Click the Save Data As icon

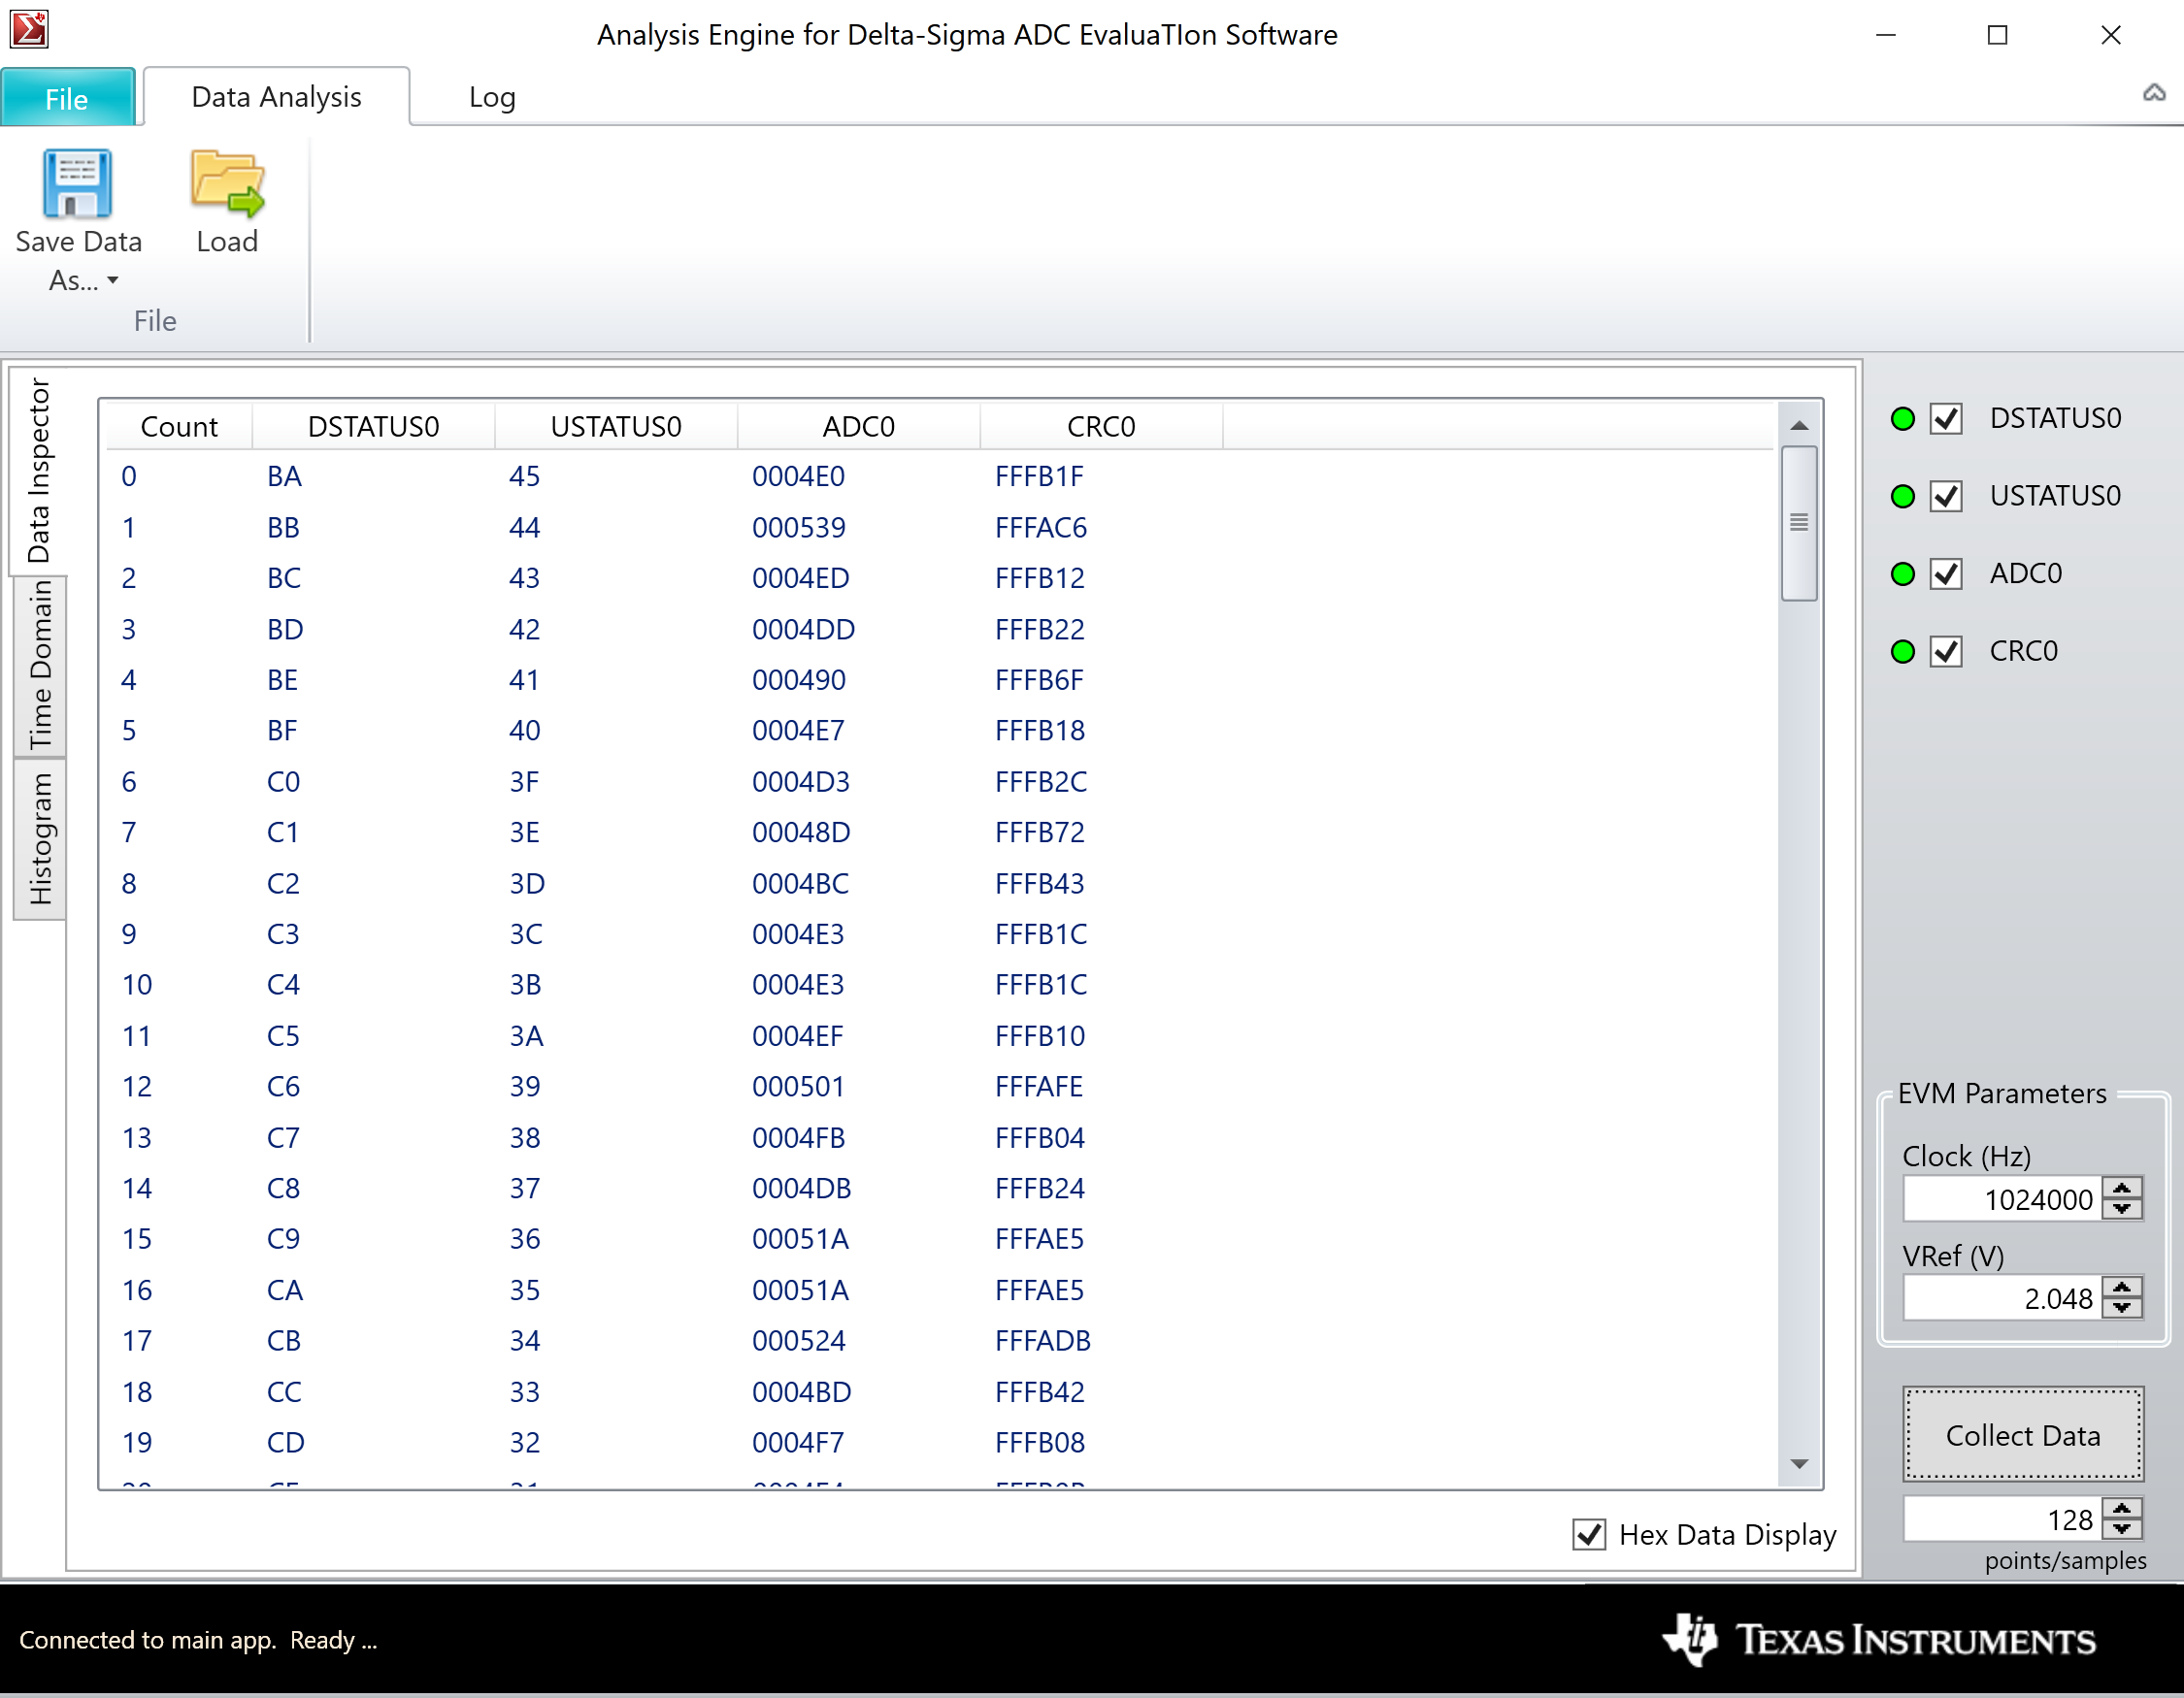click(78, 186)
